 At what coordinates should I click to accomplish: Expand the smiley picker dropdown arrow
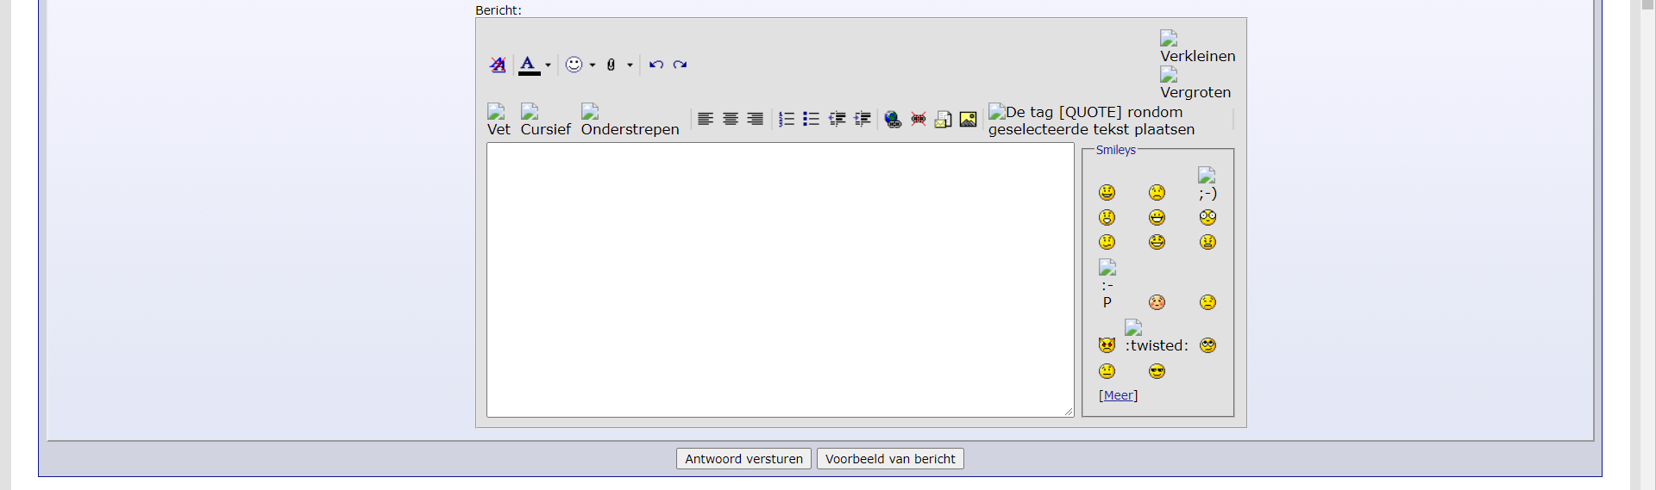[x=593, y=65]
